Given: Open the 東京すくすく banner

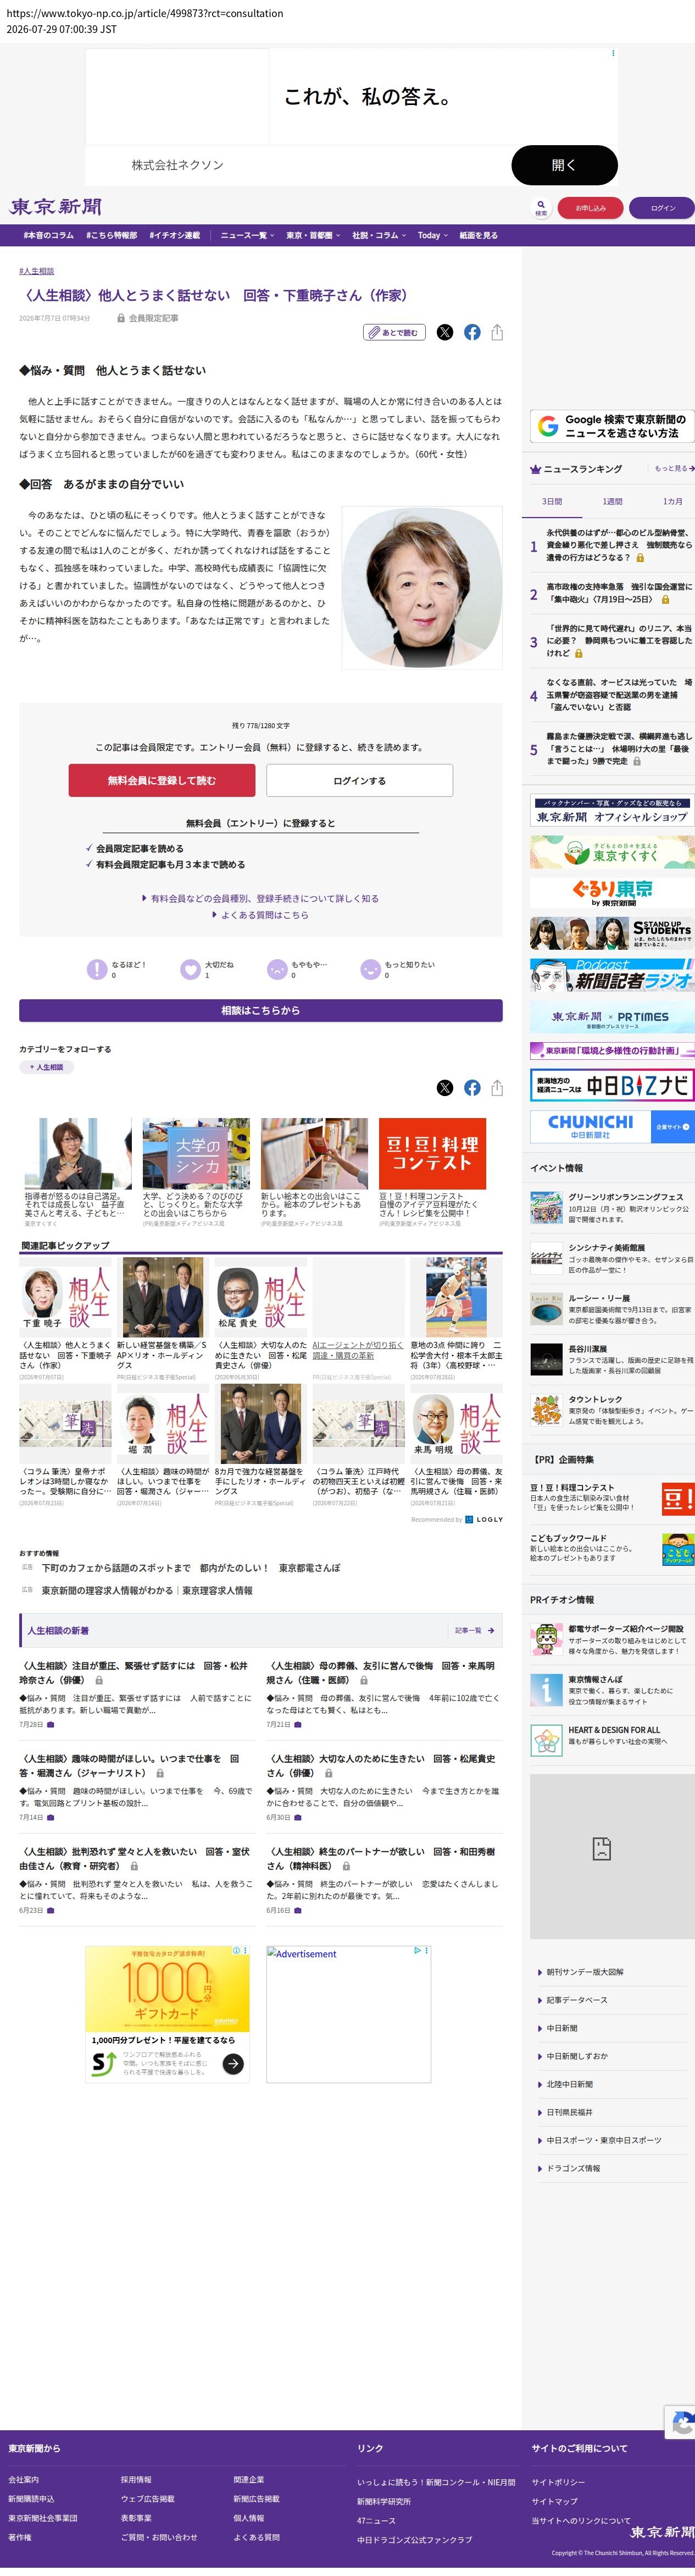Looking at the screenshot, I should point(612,852).
